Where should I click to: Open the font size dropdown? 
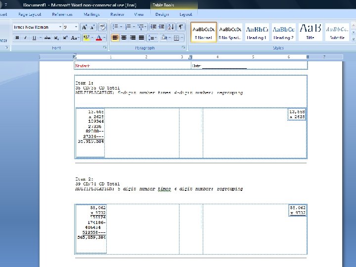coord(76,27)
